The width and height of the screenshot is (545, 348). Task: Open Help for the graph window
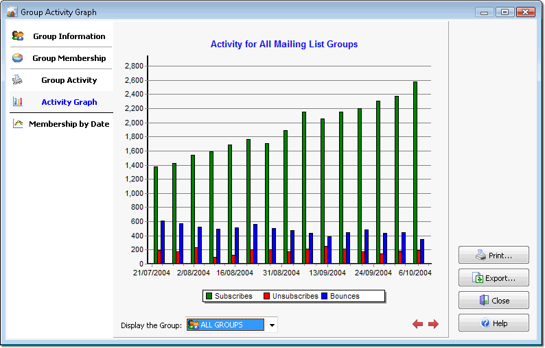click(x=494, y=323)
